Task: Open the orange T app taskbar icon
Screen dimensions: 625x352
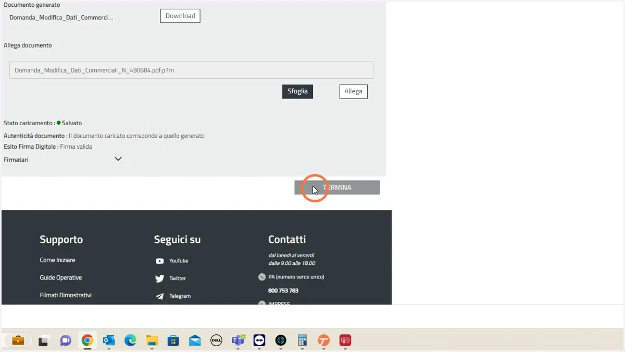Action: [x=324, y=341]
